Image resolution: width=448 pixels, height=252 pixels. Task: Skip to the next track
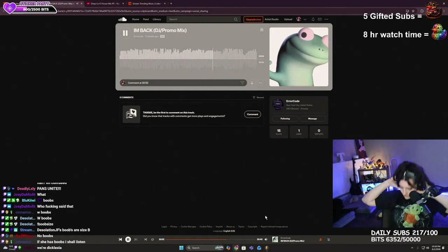point(136,239)
